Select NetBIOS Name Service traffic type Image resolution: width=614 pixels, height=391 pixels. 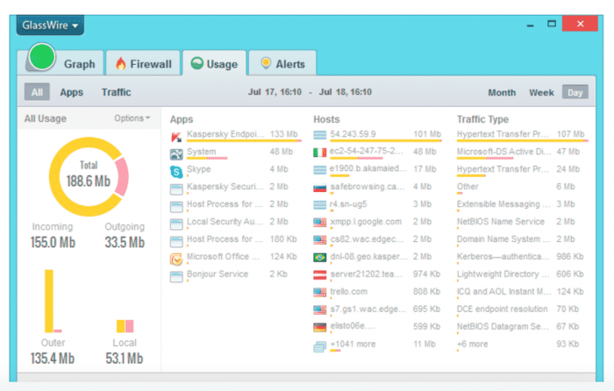(523, 223)
